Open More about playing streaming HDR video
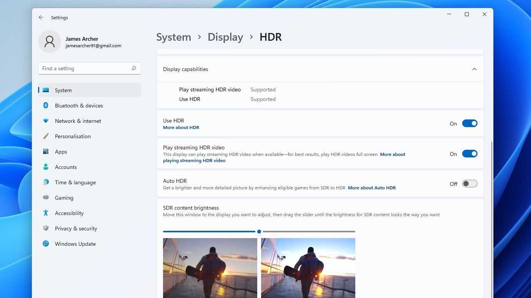 pyautogui.click(x=284, y=157)
